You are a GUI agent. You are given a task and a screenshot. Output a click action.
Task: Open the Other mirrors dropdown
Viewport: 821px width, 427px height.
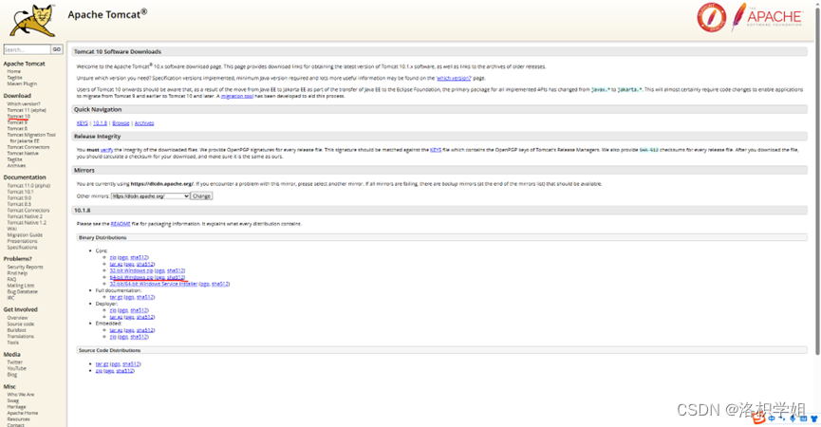click(150, 196)
